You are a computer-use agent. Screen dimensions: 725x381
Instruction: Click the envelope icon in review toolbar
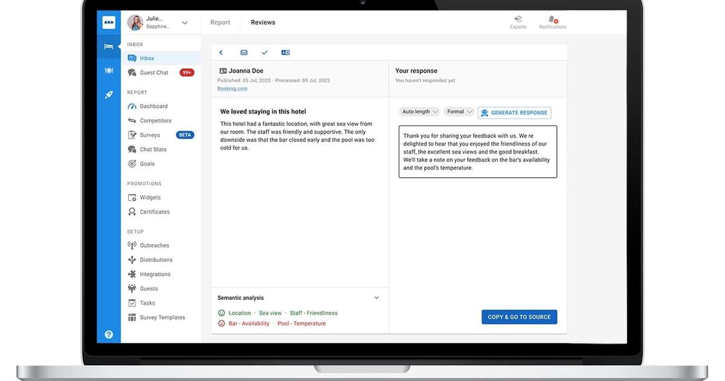[244, 53]
